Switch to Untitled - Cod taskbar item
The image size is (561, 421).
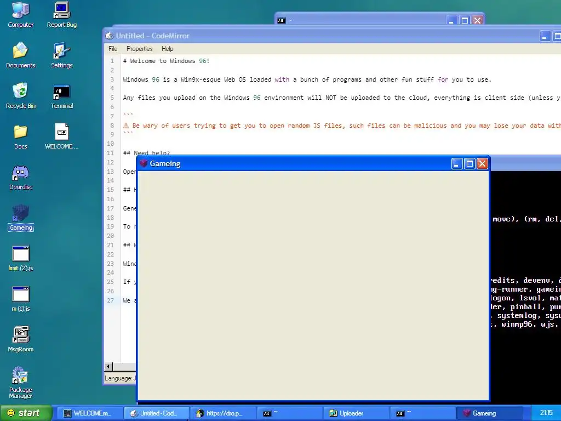[157, 413]
